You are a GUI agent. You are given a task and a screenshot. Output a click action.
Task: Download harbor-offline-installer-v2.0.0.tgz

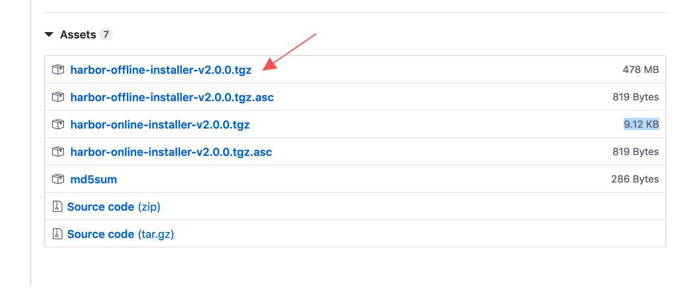tap(161, 70)
